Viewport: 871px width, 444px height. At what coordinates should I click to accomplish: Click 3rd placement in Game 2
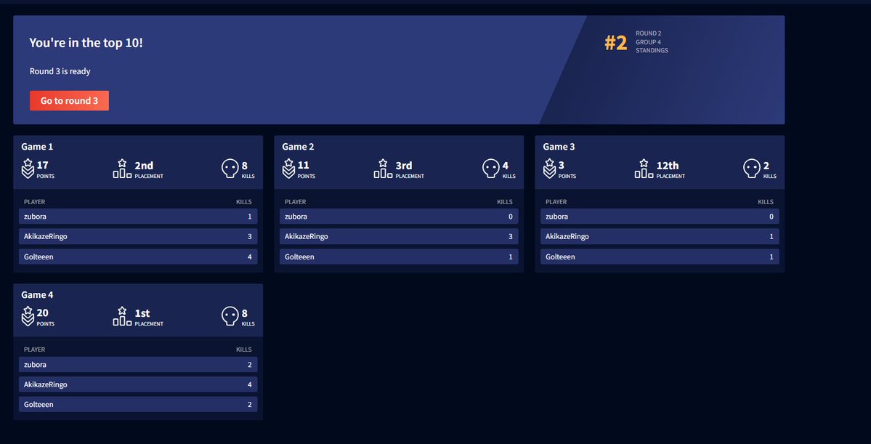click(x=404, y=166)
